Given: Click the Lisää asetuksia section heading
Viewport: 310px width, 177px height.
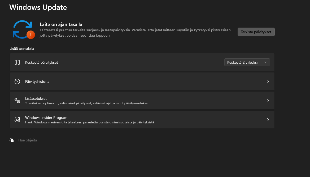Looking at the screenshot, I should coord(22,49).
